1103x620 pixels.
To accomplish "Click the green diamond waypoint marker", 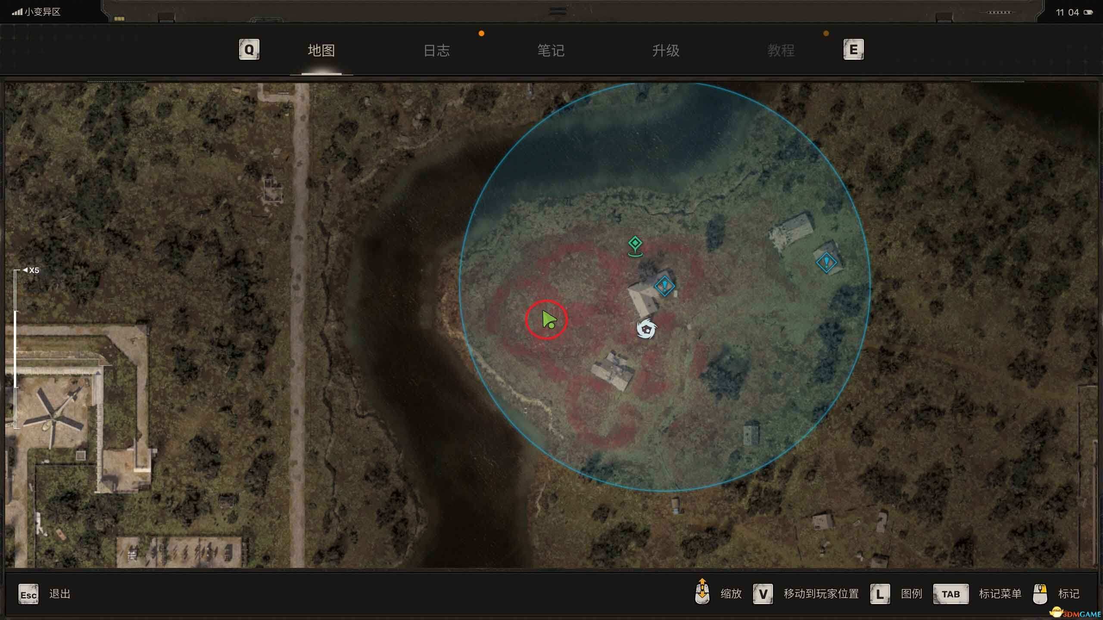I will tap(635, 246).
